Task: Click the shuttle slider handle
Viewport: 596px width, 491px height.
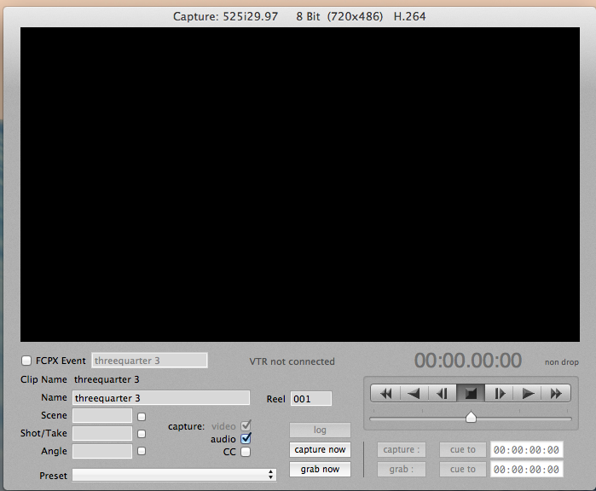Action: tap(470, 417)
